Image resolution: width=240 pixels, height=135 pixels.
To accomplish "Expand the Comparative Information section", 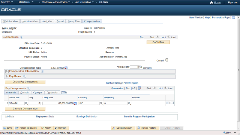I will [x=7, y=71].
